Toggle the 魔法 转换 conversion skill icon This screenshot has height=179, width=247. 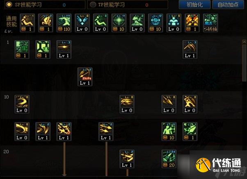[210, 23]
